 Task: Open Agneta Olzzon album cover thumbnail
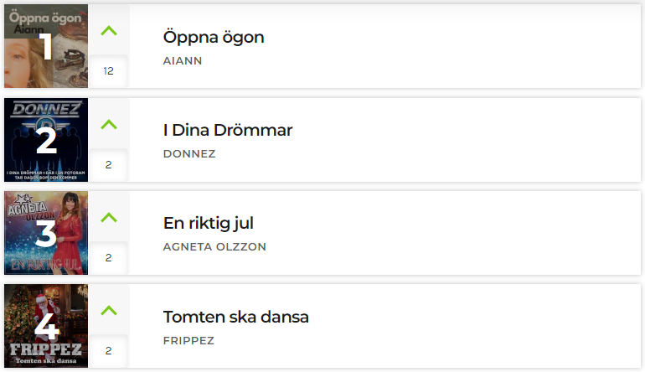coord(46,233)
